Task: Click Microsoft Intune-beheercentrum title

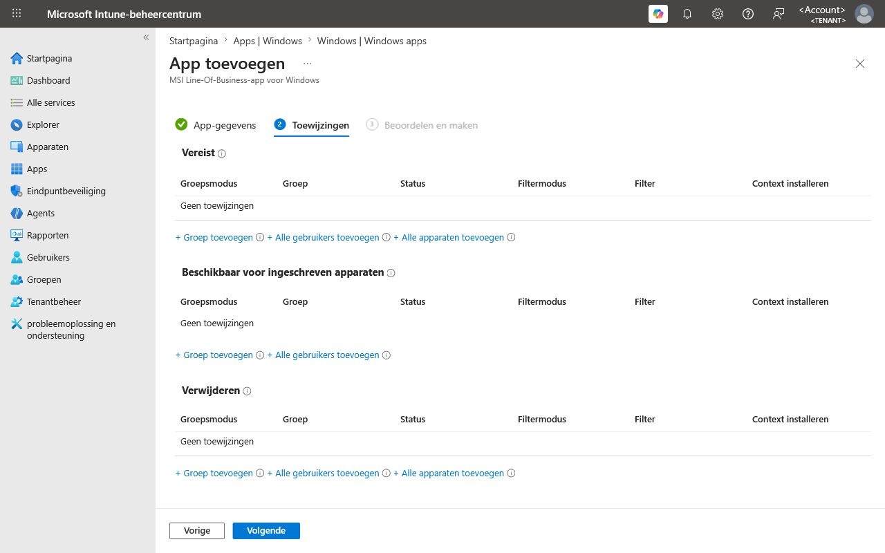Action: pyautogui.click(x=124, y=14)
